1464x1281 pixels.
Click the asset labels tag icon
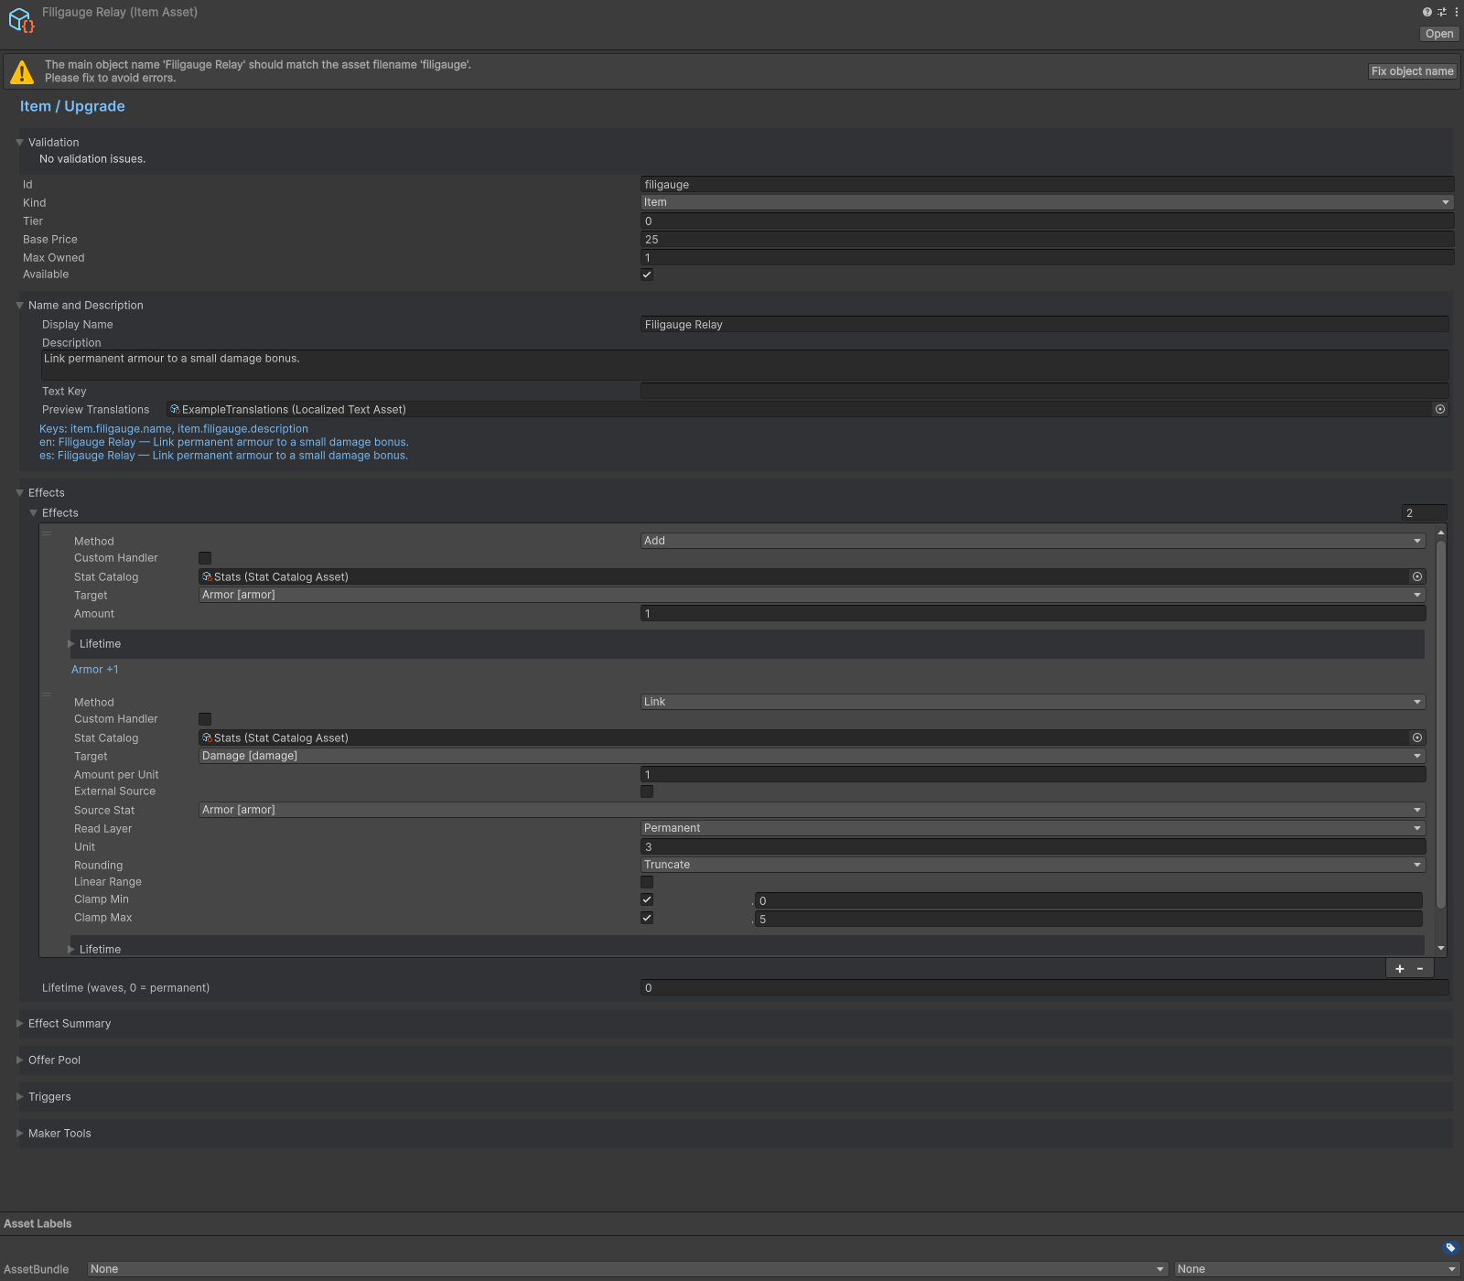(x=1450, y=1247)
